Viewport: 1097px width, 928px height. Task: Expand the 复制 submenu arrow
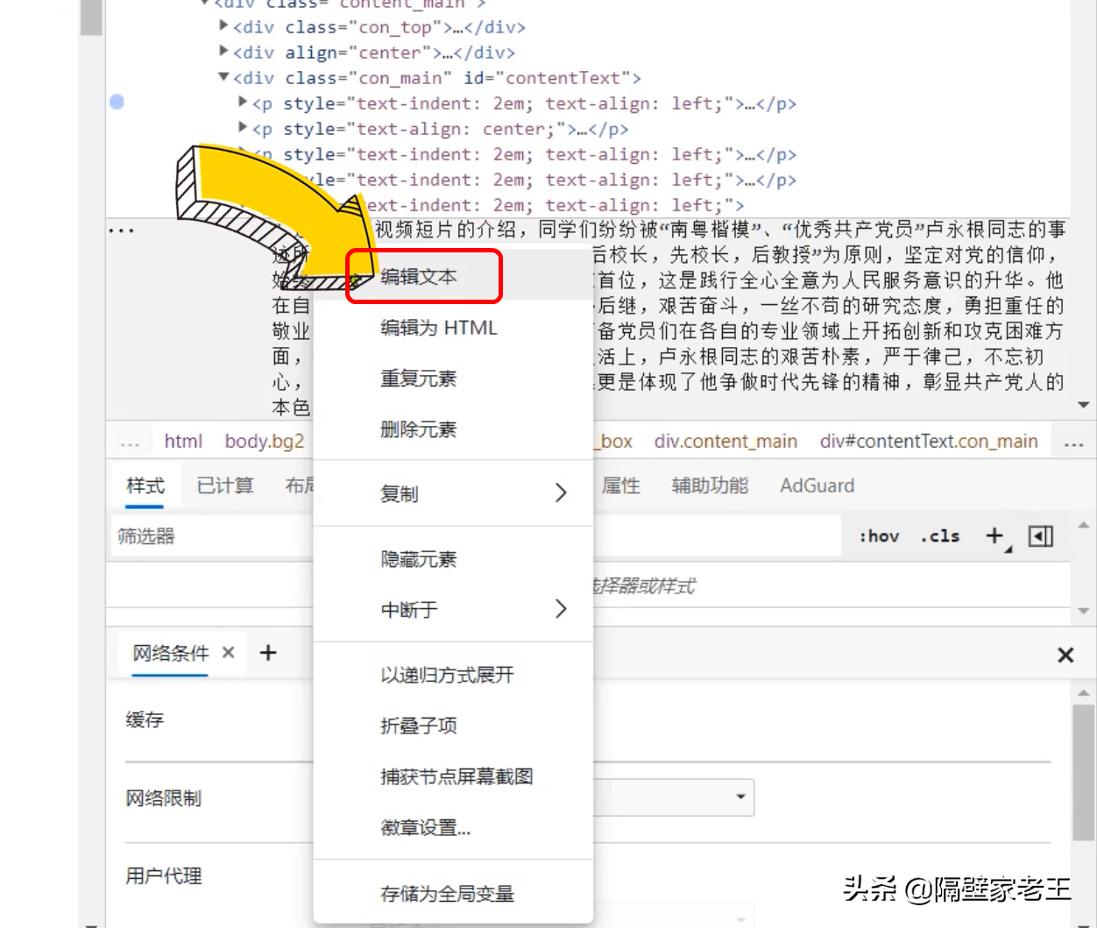click(x=562, y=492)
